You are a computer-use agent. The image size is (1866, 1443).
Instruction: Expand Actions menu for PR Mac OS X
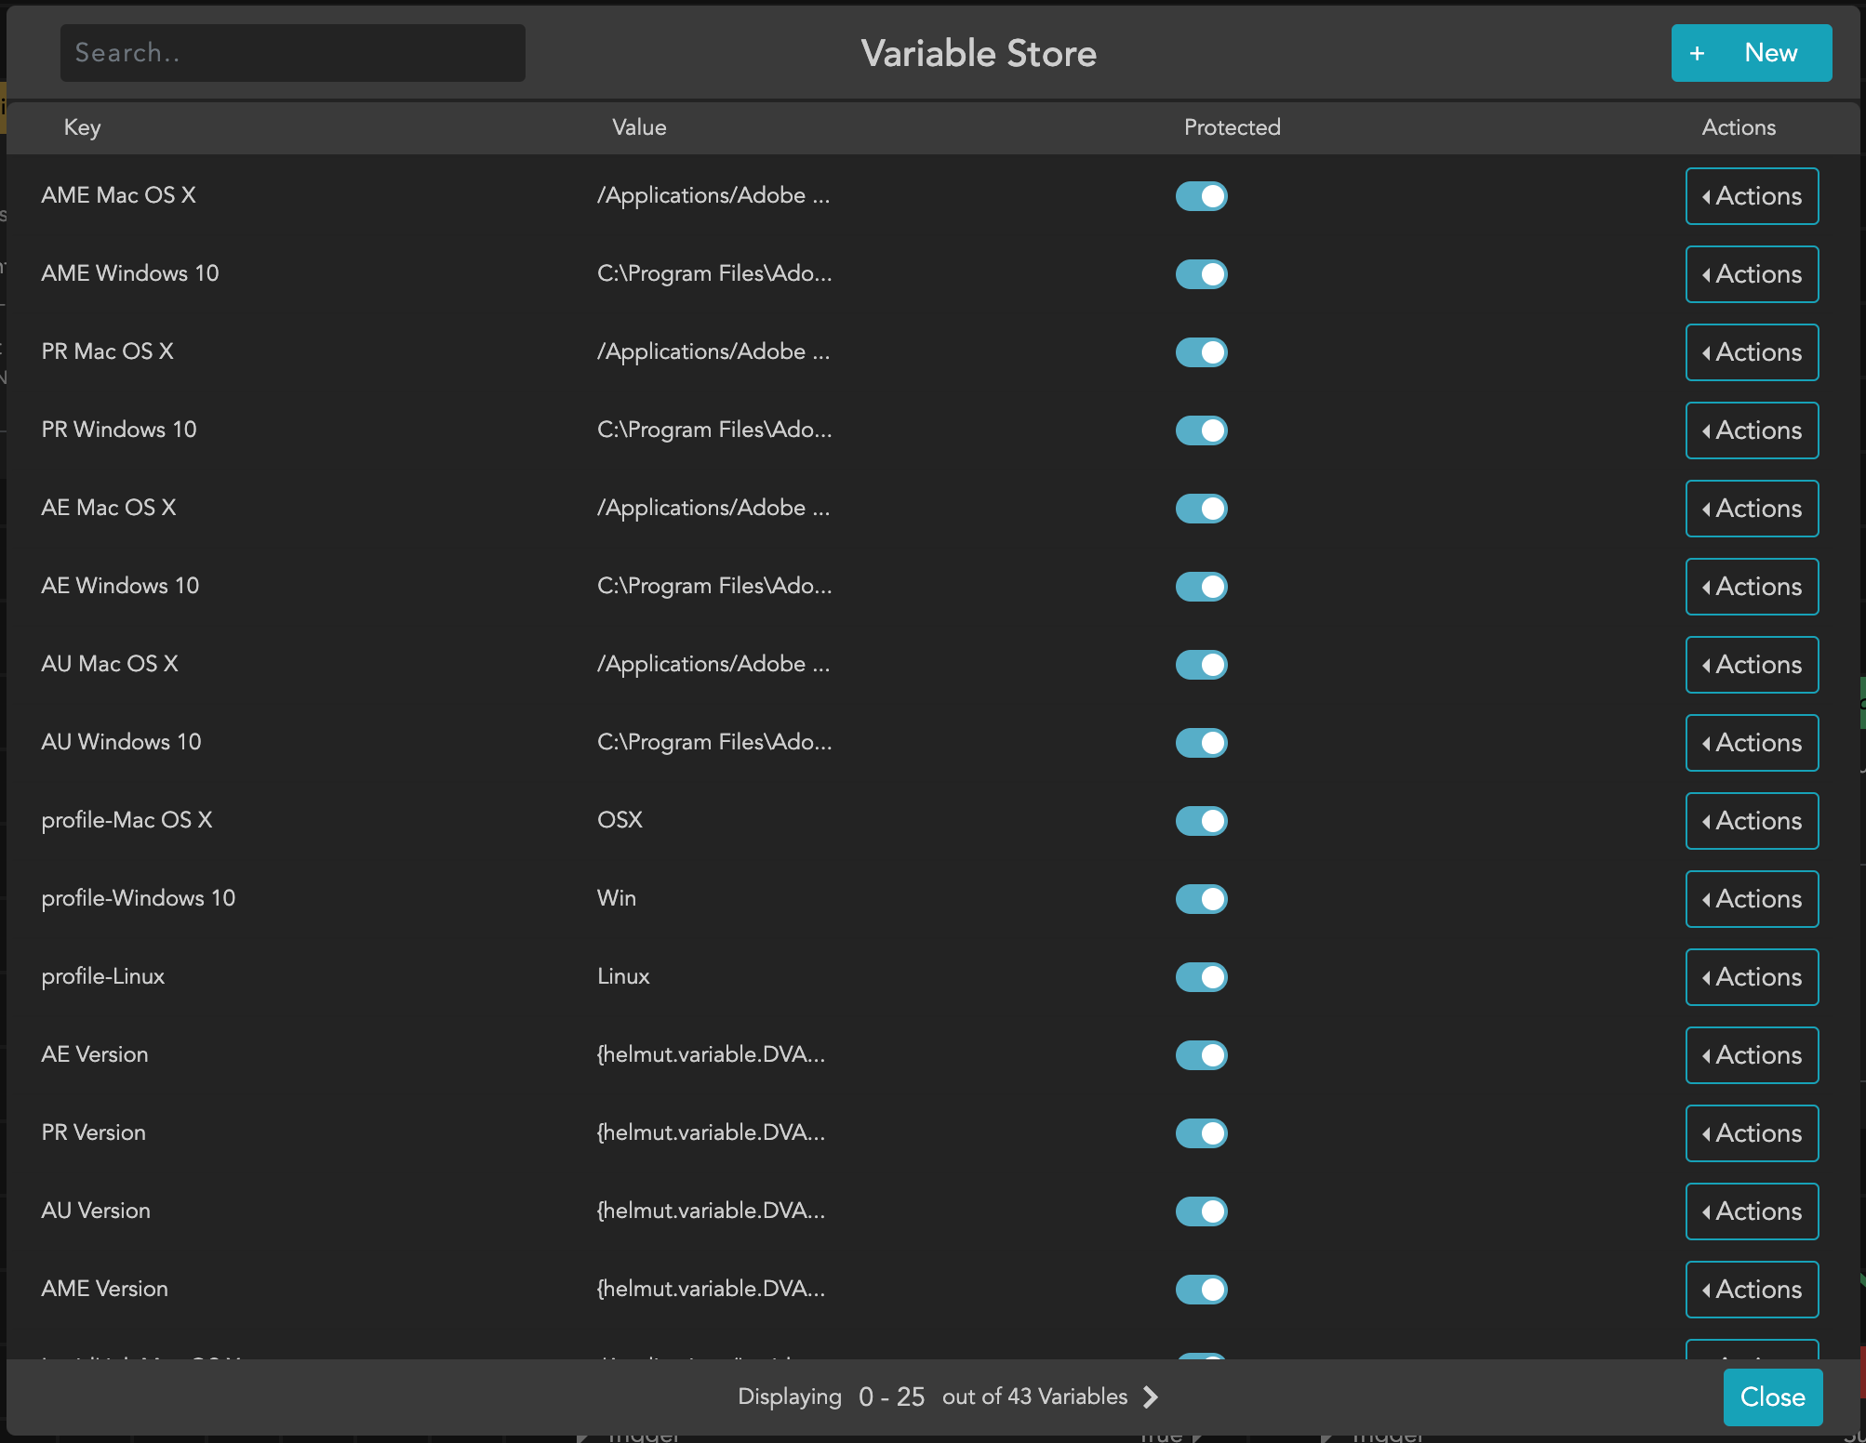pyautogui.click(x=1752, y=352)
